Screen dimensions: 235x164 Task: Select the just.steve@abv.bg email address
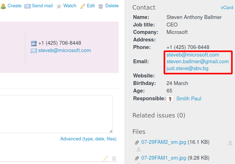tap(187, 69)
